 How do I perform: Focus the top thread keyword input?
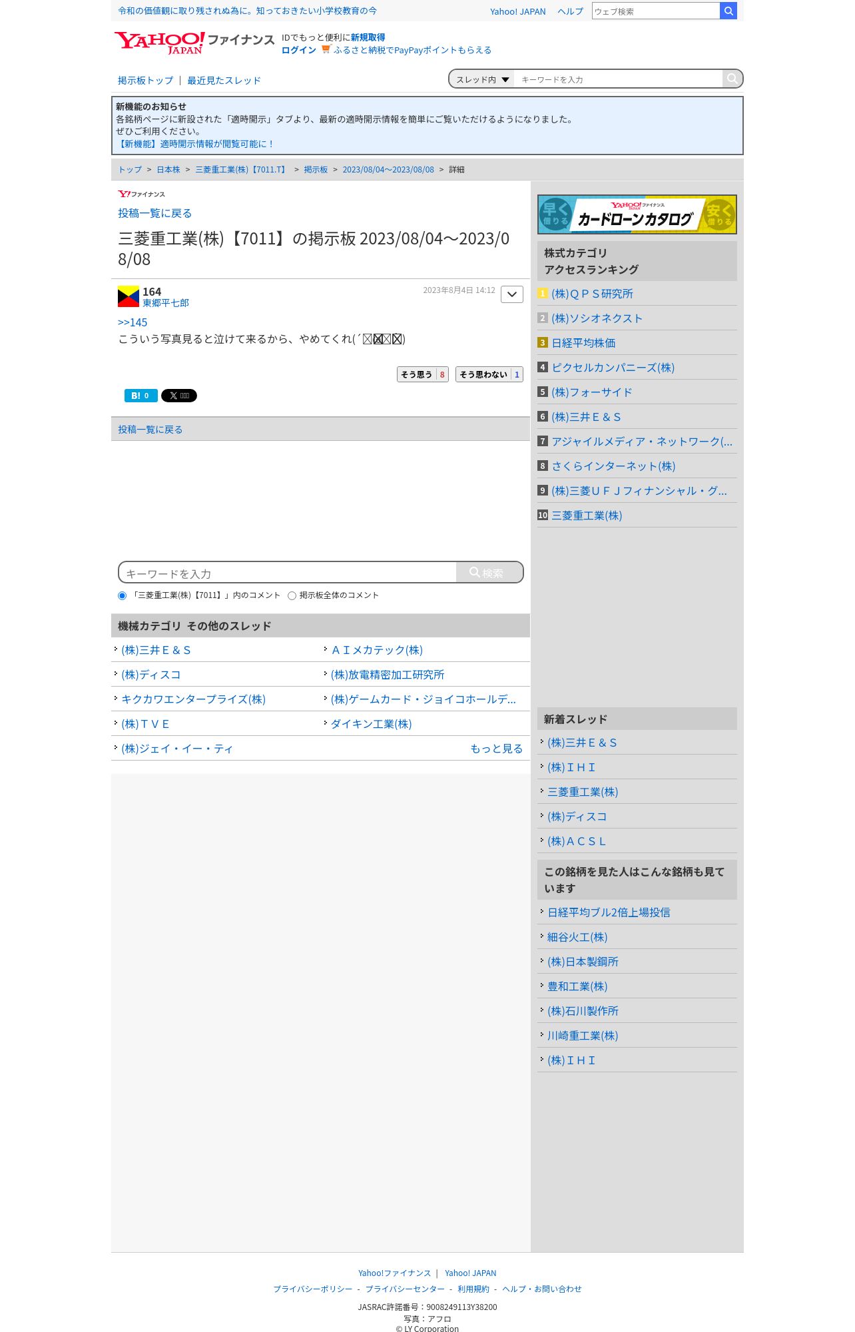(618, 79)
